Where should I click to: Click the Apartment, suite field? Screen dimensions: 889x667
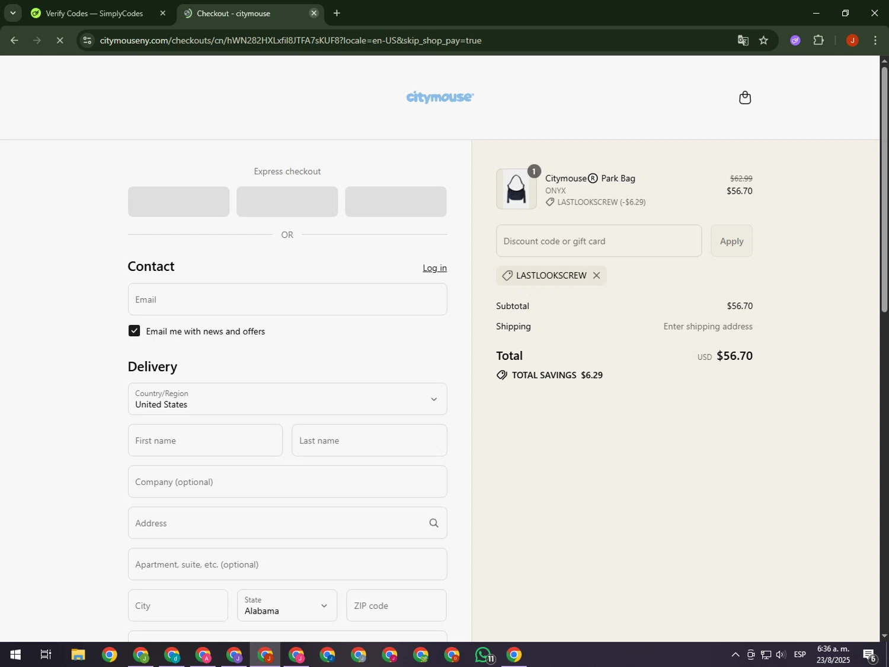(x=287, y=564)
